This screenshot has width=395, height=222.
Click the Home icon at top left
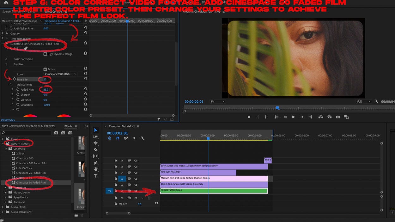(x=6, y=3)
